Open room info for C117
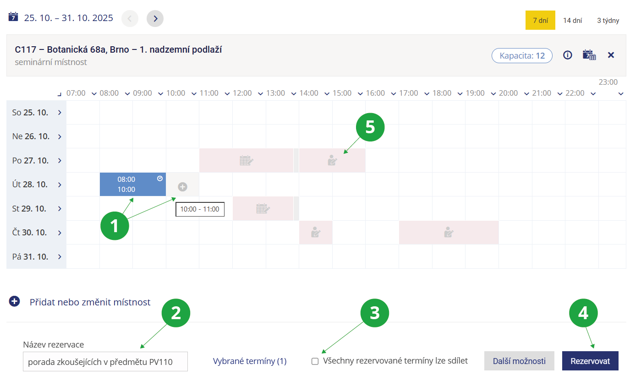This screenshot has height=386, width=630. (568, 55)
